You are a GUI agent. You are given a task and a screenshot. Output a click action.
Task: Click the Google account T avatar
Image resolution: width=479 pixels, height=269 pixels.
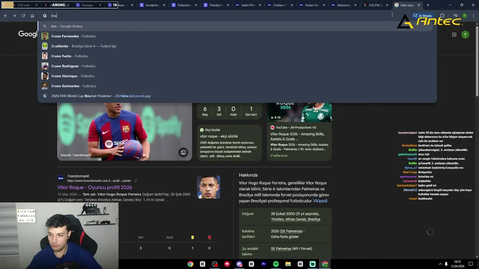coord(465,35)
